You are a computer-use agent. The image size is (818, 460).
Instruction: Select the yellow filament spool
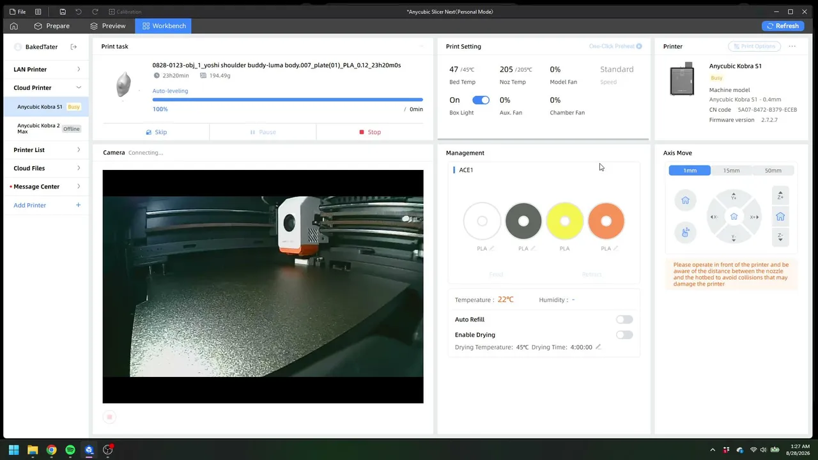[564, 221]
